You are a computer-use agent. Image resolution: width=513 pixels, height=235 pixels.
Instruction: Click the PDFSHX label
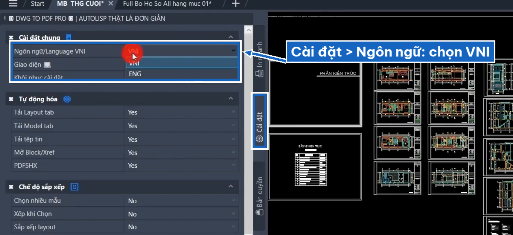click(25, 166)
